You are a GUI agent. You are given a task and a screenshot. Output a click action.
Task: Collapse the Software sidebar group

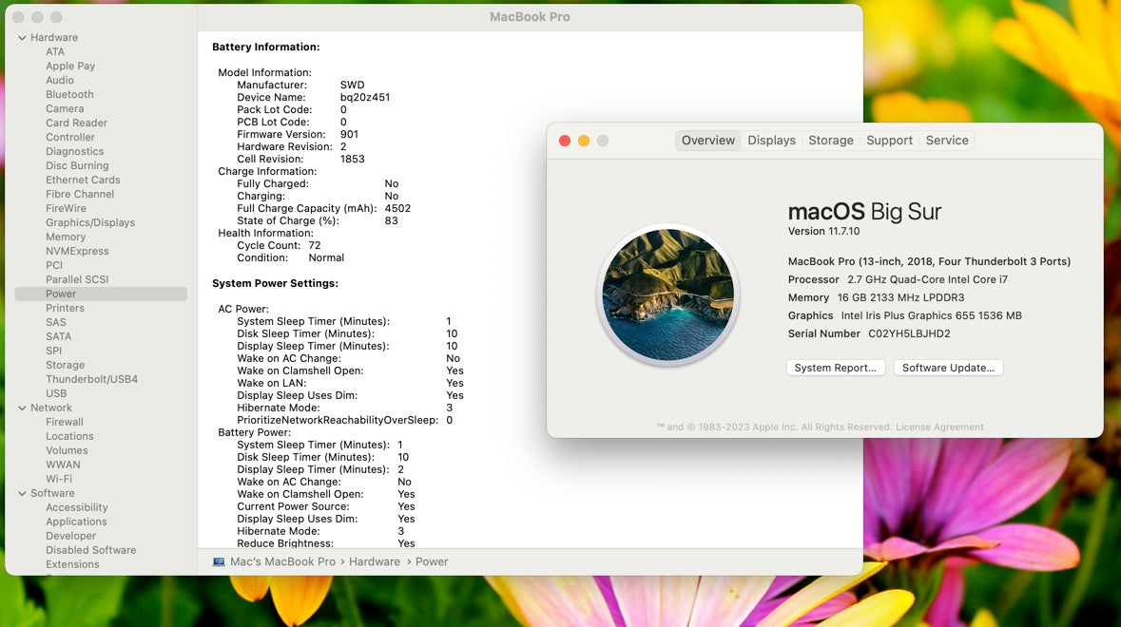click(x=22, y=494)
